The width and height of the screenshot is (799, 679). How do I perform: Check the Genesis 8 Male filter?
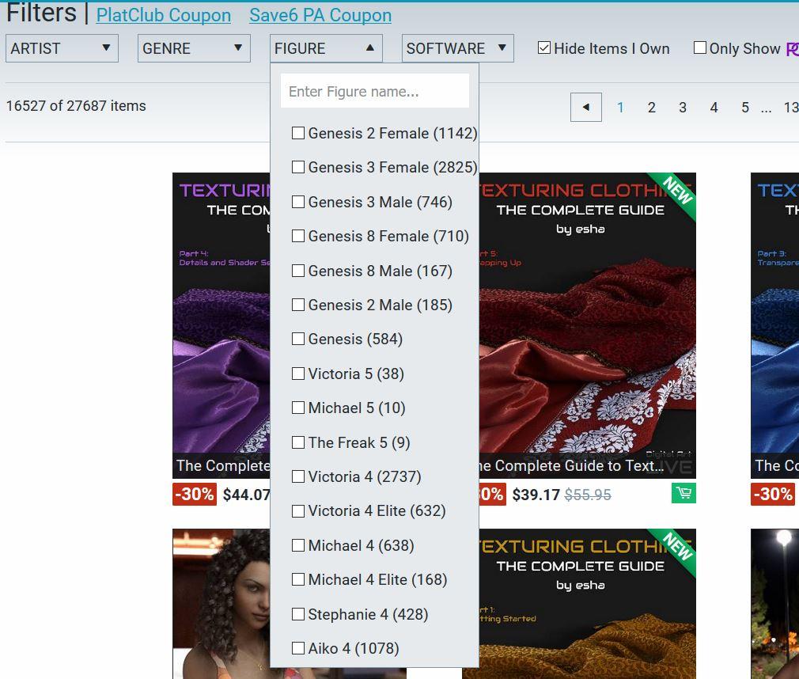tap(298, 271)
